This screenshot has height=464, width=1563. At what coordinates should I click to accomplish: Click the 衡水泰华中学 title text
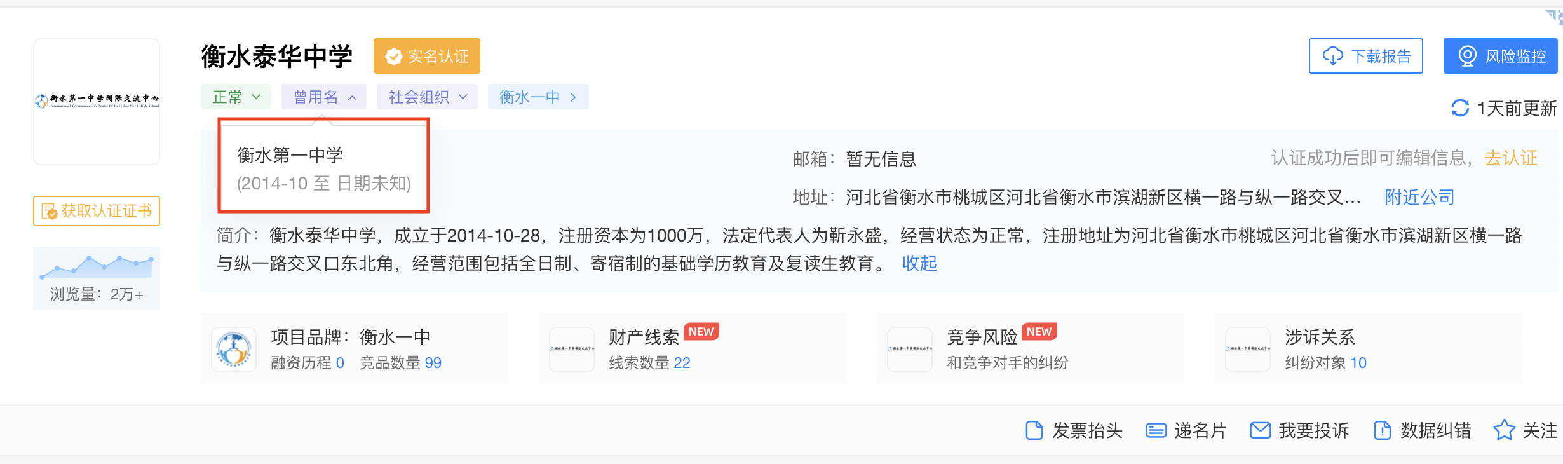277,56
